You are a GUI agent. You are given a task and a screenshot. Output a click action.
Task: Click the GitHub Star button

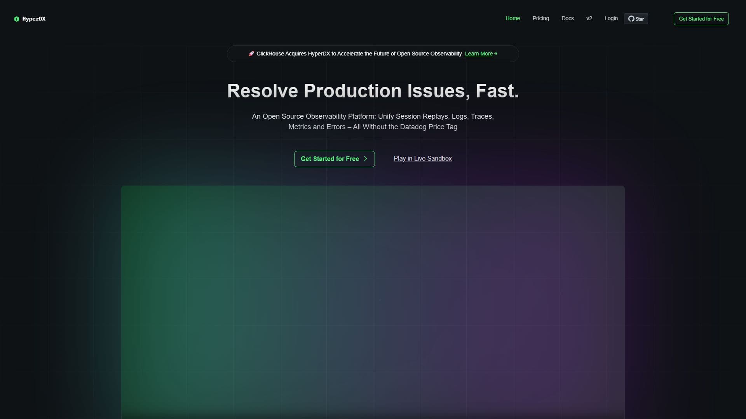pos(636,19)
